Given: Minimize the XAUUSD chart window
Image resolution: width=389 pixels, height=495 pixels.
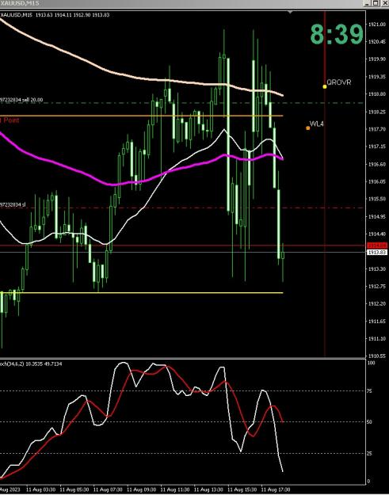Looking at the screenshot, I should [367, 3].
